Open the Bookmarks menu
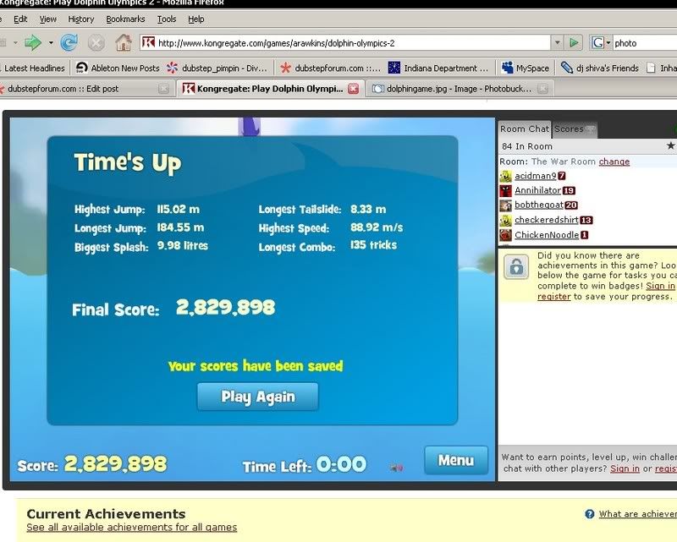The image size is (677, 542). point(125,19)
